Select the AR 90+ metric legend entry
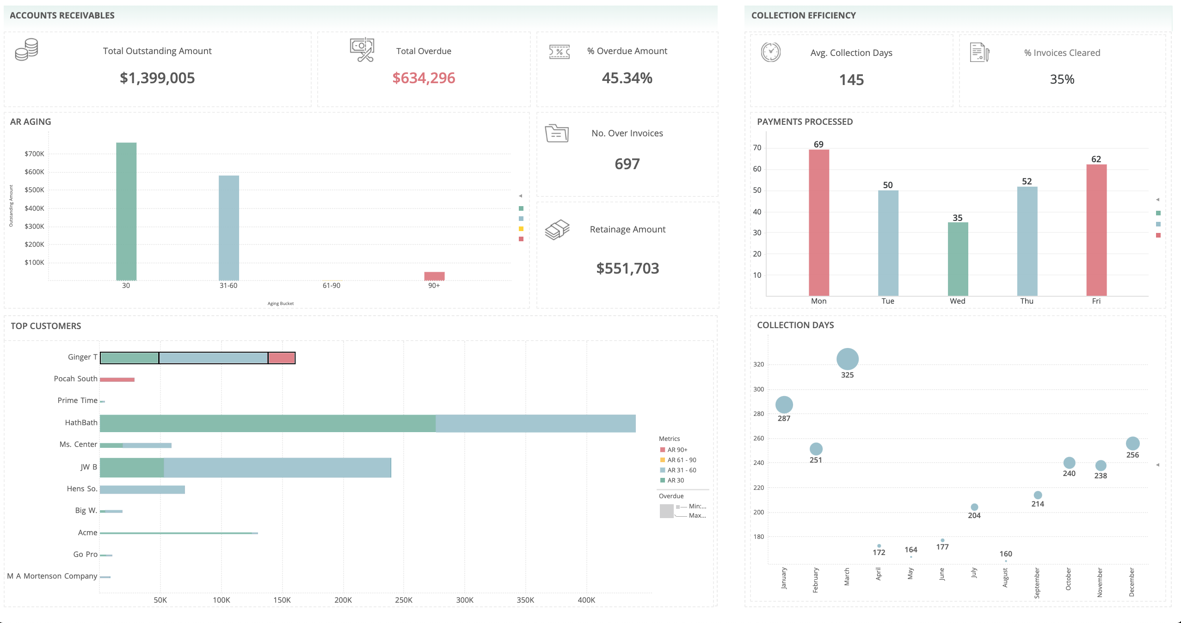This screenshot has height=623, width=1181. (674, 450)
